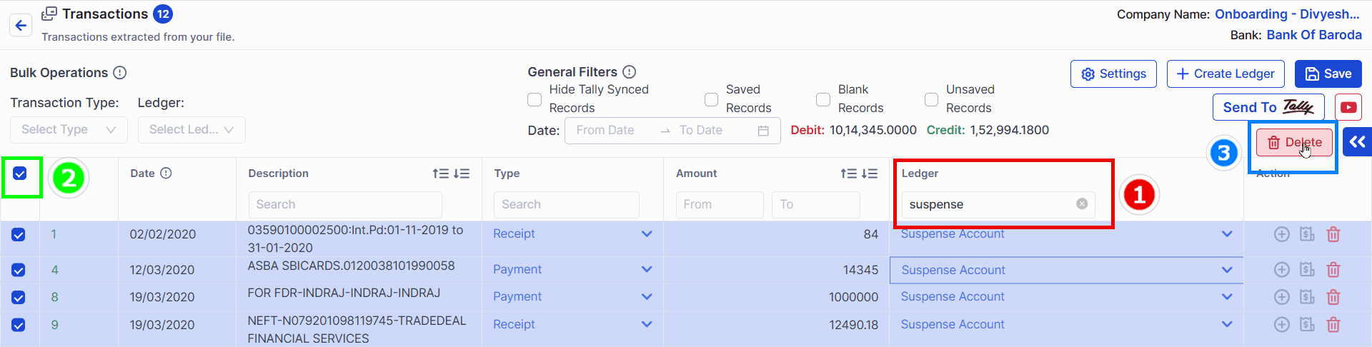The height and width of the screenshot is (347, 1372).
Task: Sort Amount column ascending
Action: (x=848, y=173)
